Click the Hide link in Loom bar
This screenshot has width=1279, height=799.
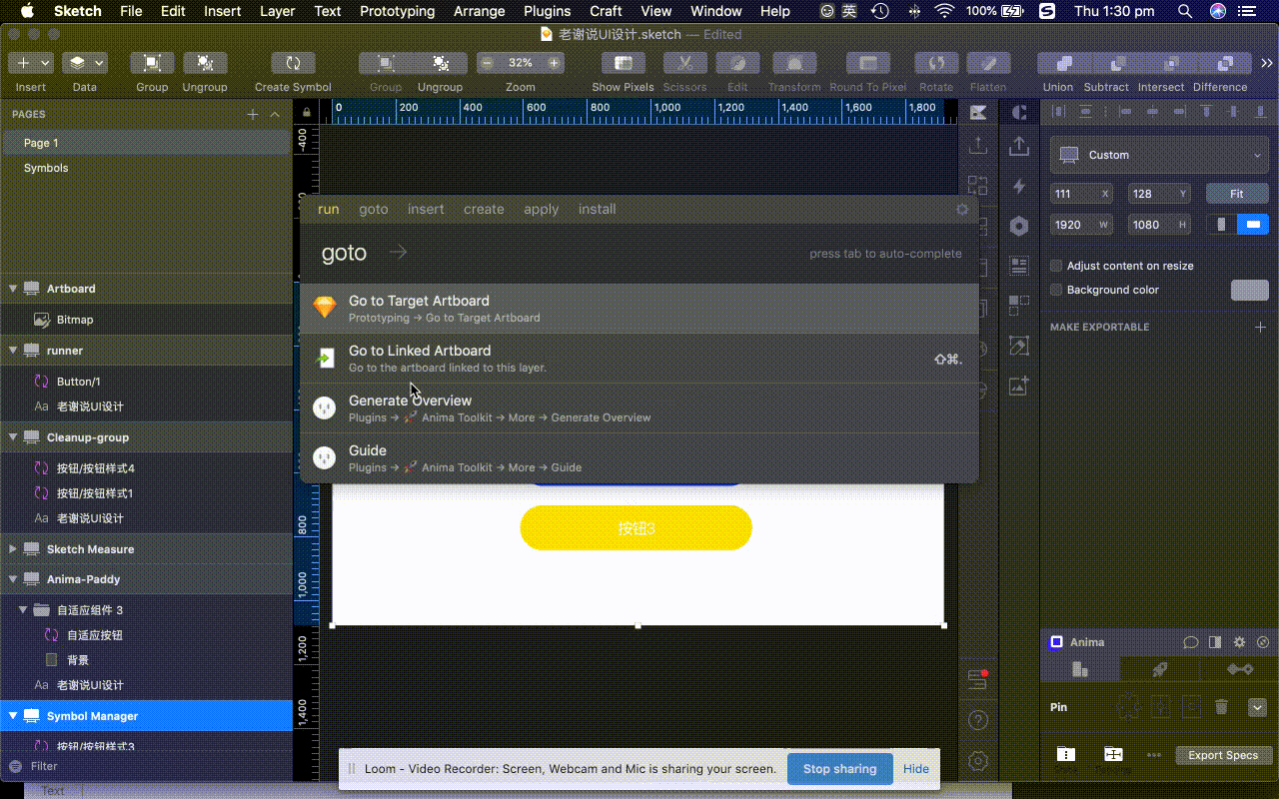point(916,769)
